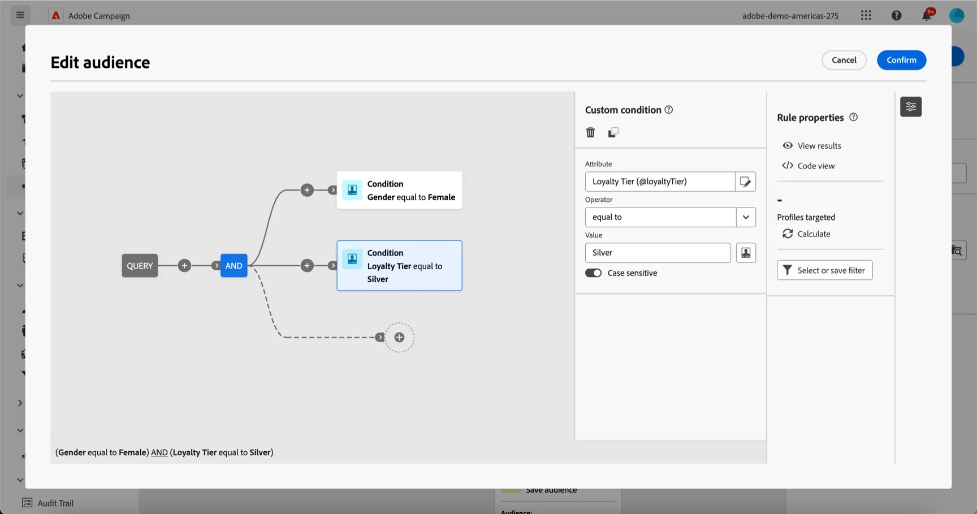Viewport: 977px width, 514px height.
Task: Expand arrow before dashed empty node
Action: click(x=380, y=338)
